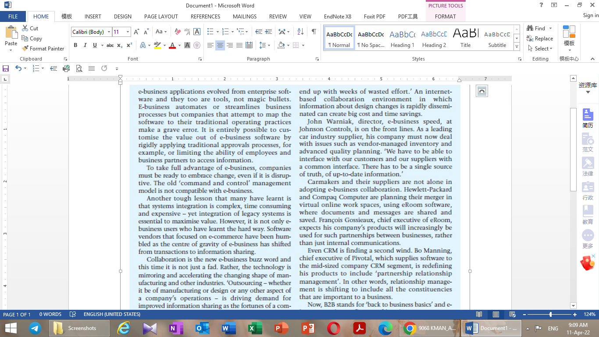This screenshot has width=599, height=337.
Task: Click the Subscript icon
Action: point(119,45)
